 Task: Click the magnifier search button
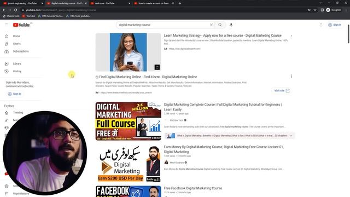(x=220, y=25)
